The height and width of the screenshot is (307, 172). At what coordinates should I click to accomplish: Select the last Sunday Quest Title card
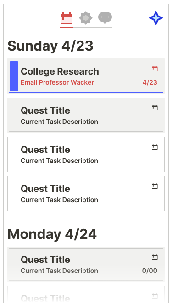(86, 194)
